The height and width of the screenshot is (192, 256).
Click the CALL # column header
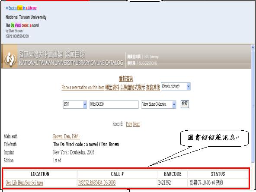pos(117,174)
